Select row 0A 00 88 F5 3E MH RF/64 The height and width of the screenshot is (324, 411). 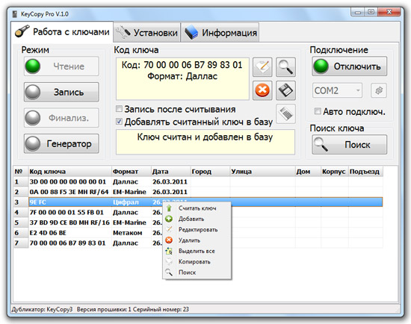(198, 192)
